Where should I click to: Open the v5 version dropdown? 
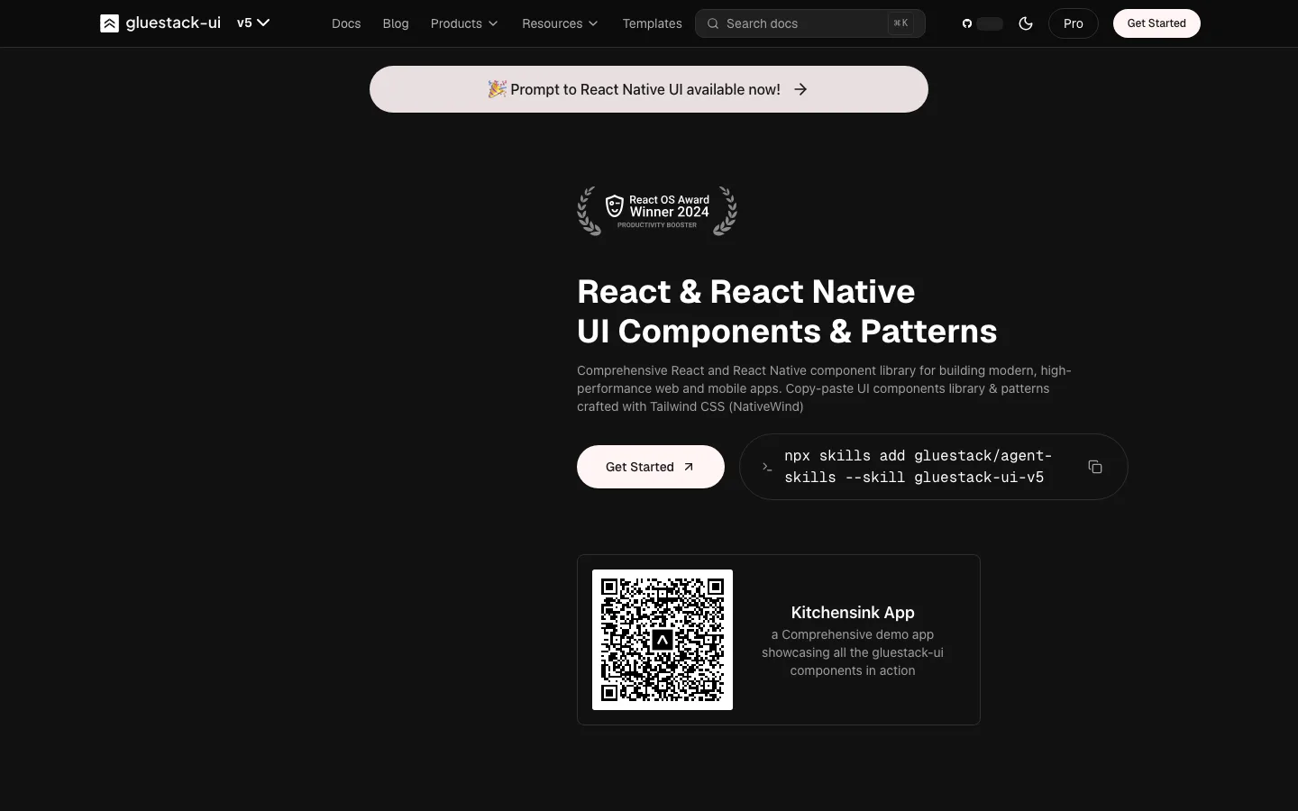coord(253,23)
